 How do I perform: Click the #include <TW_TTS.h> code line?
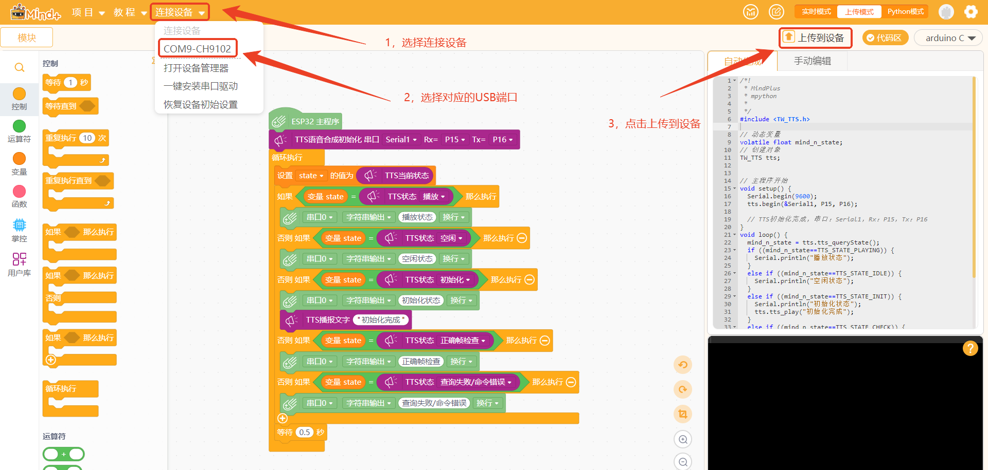tap(774, 119)
